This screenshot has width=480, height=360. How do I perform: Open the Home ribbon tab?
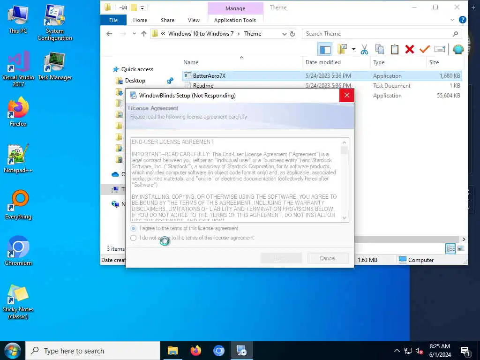click(140, 20)
